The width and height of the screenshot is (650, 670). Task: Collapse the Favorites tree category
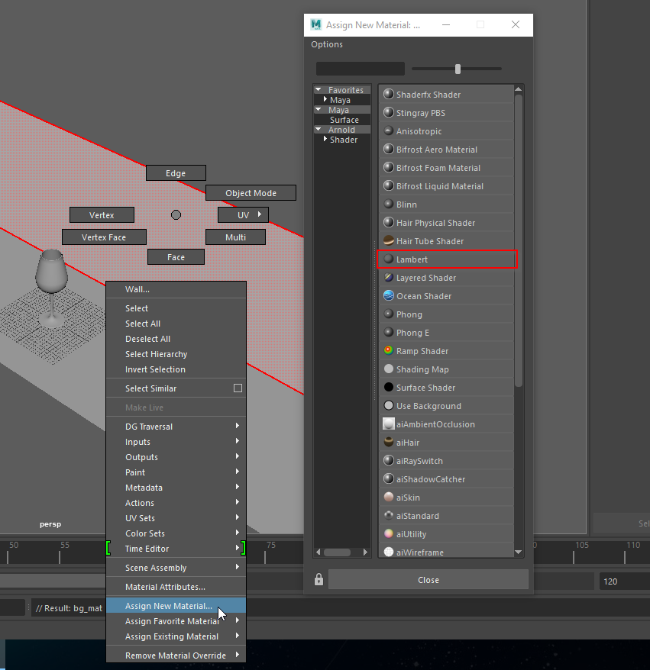[319, 90]
